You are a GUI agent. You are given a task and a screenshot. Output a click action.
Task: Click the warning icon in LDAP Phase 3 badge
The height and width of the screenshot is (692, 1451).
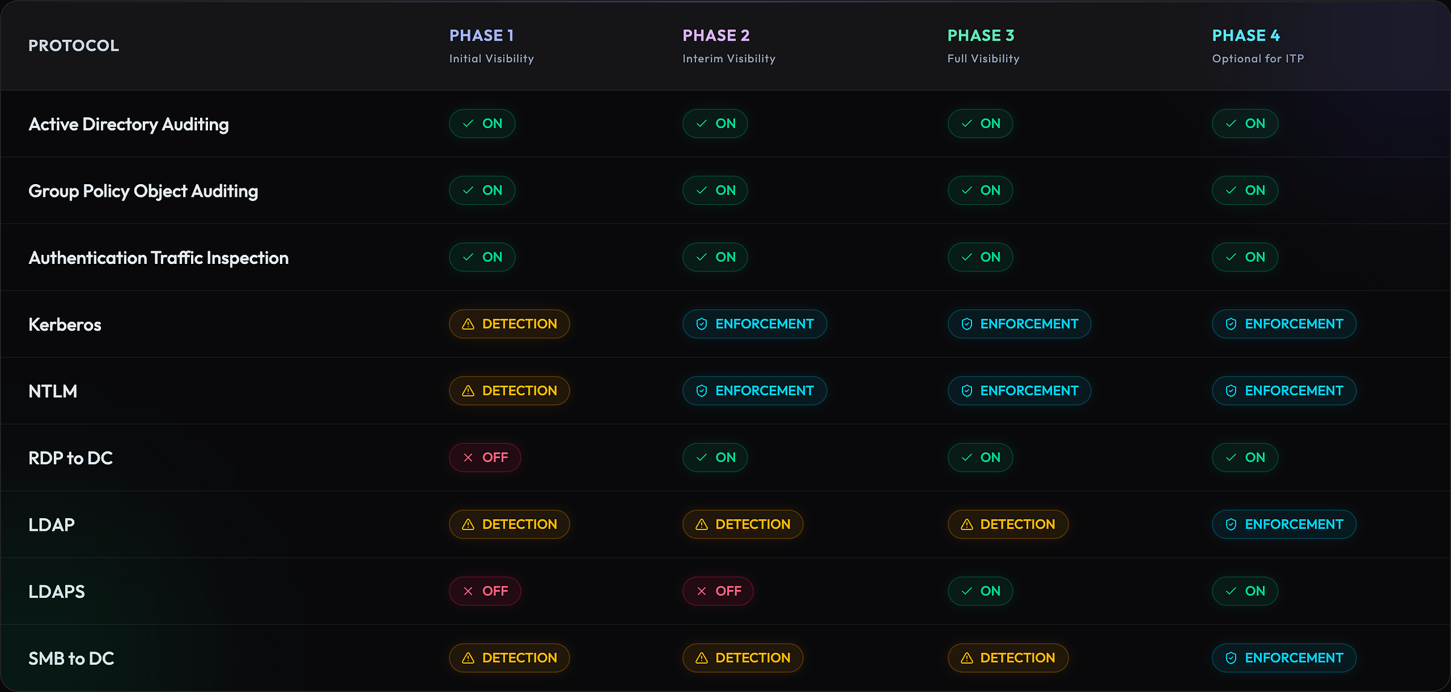click(x=967, y=525)
